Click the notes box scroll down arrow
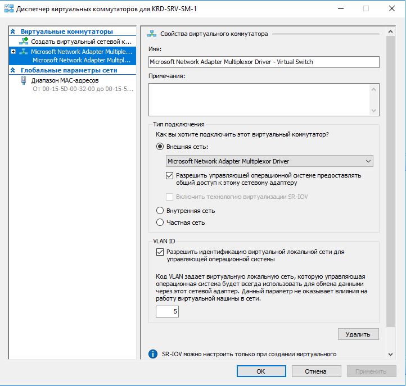The height and width of the screenshot is (386, 406). (373, 111)
